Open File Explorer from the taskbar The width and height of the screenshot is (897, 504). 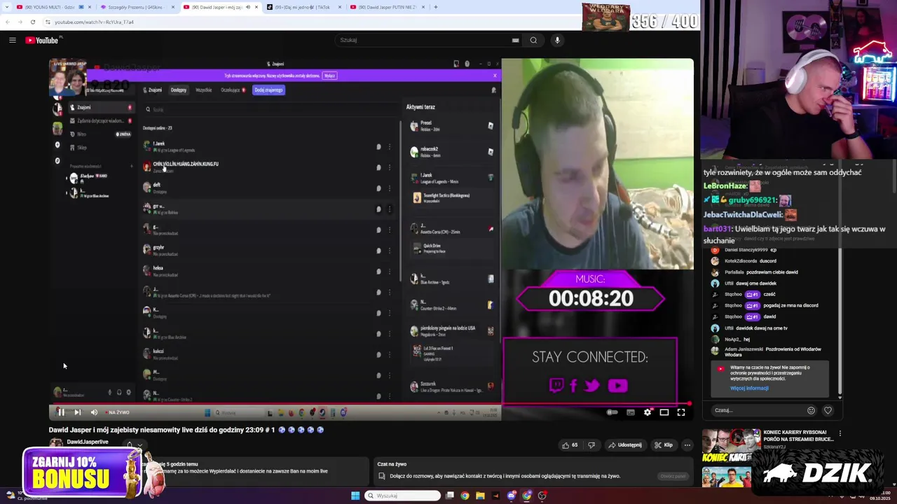tap(480, 496)
